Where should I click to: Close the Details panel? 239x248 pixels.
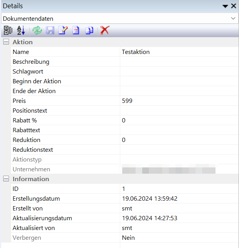click(x=234, y=6)
